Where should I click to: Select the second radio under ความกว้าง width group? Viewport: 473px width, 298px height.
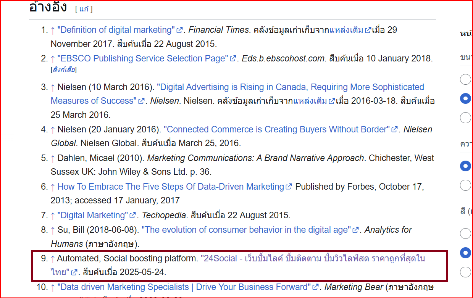[465, 185]
